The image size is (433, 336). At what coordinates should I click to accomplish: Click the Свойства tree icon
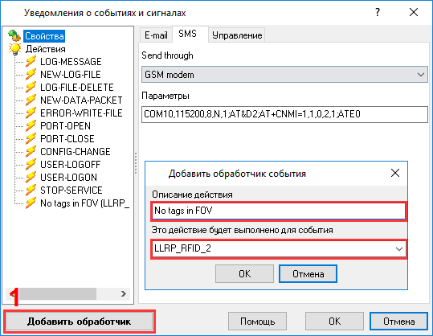tap(14, 35)
